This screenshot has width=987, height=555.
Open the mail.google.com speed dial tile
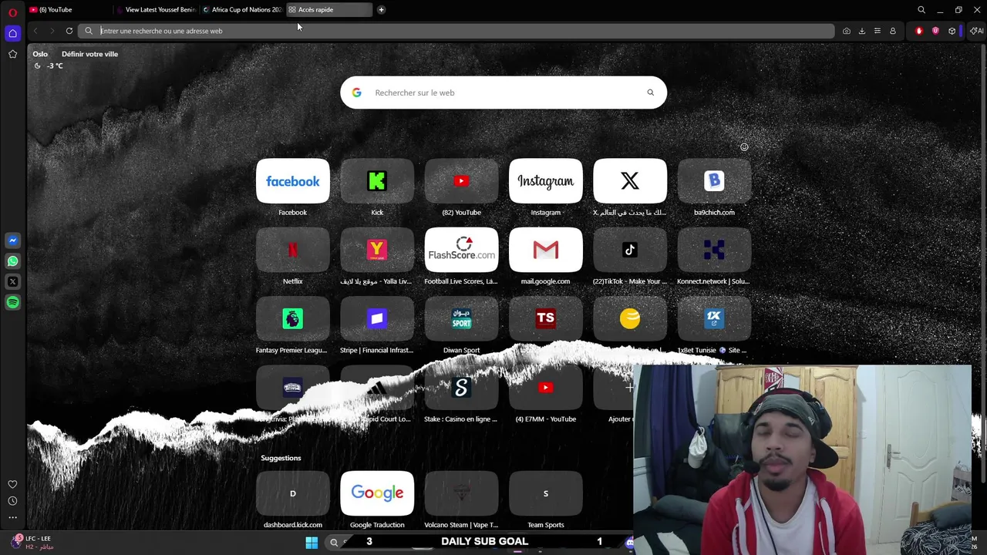(545, 250)
